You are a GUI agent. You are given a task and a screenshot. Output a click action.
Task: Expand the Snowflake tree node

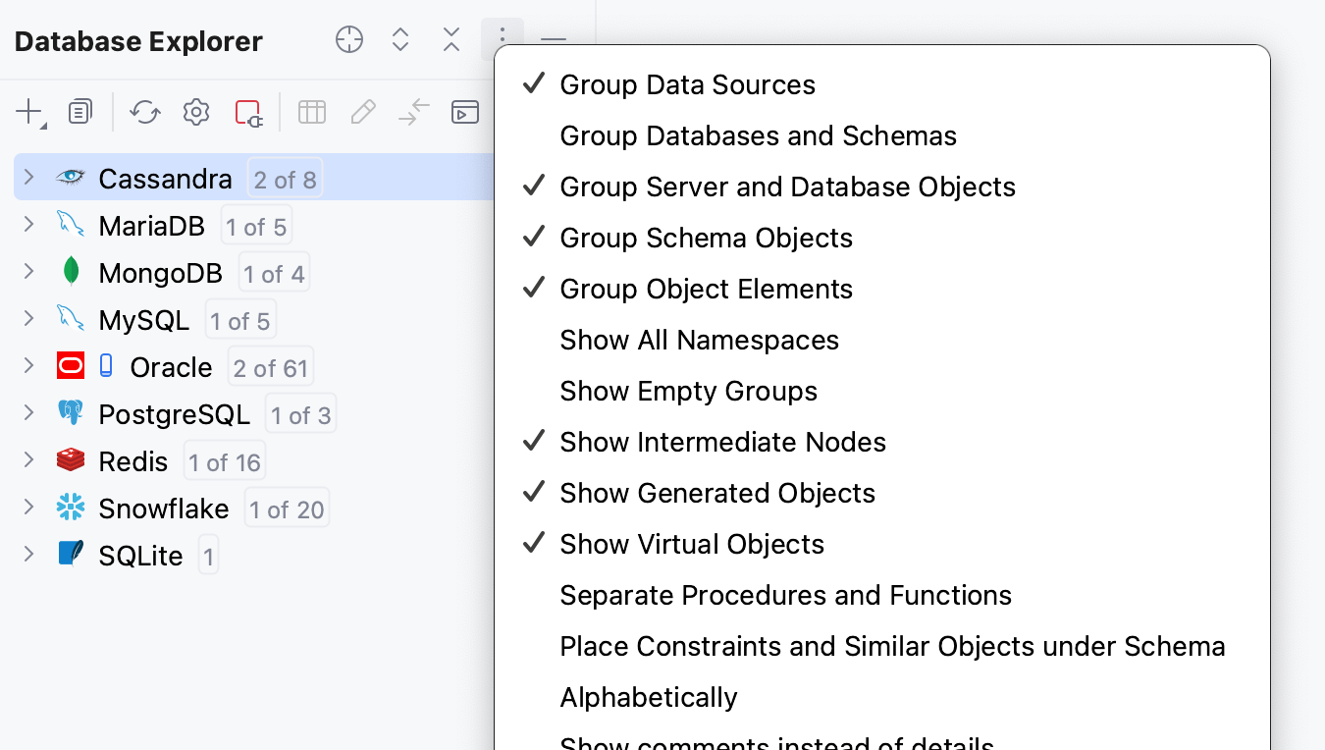[28, 507]
